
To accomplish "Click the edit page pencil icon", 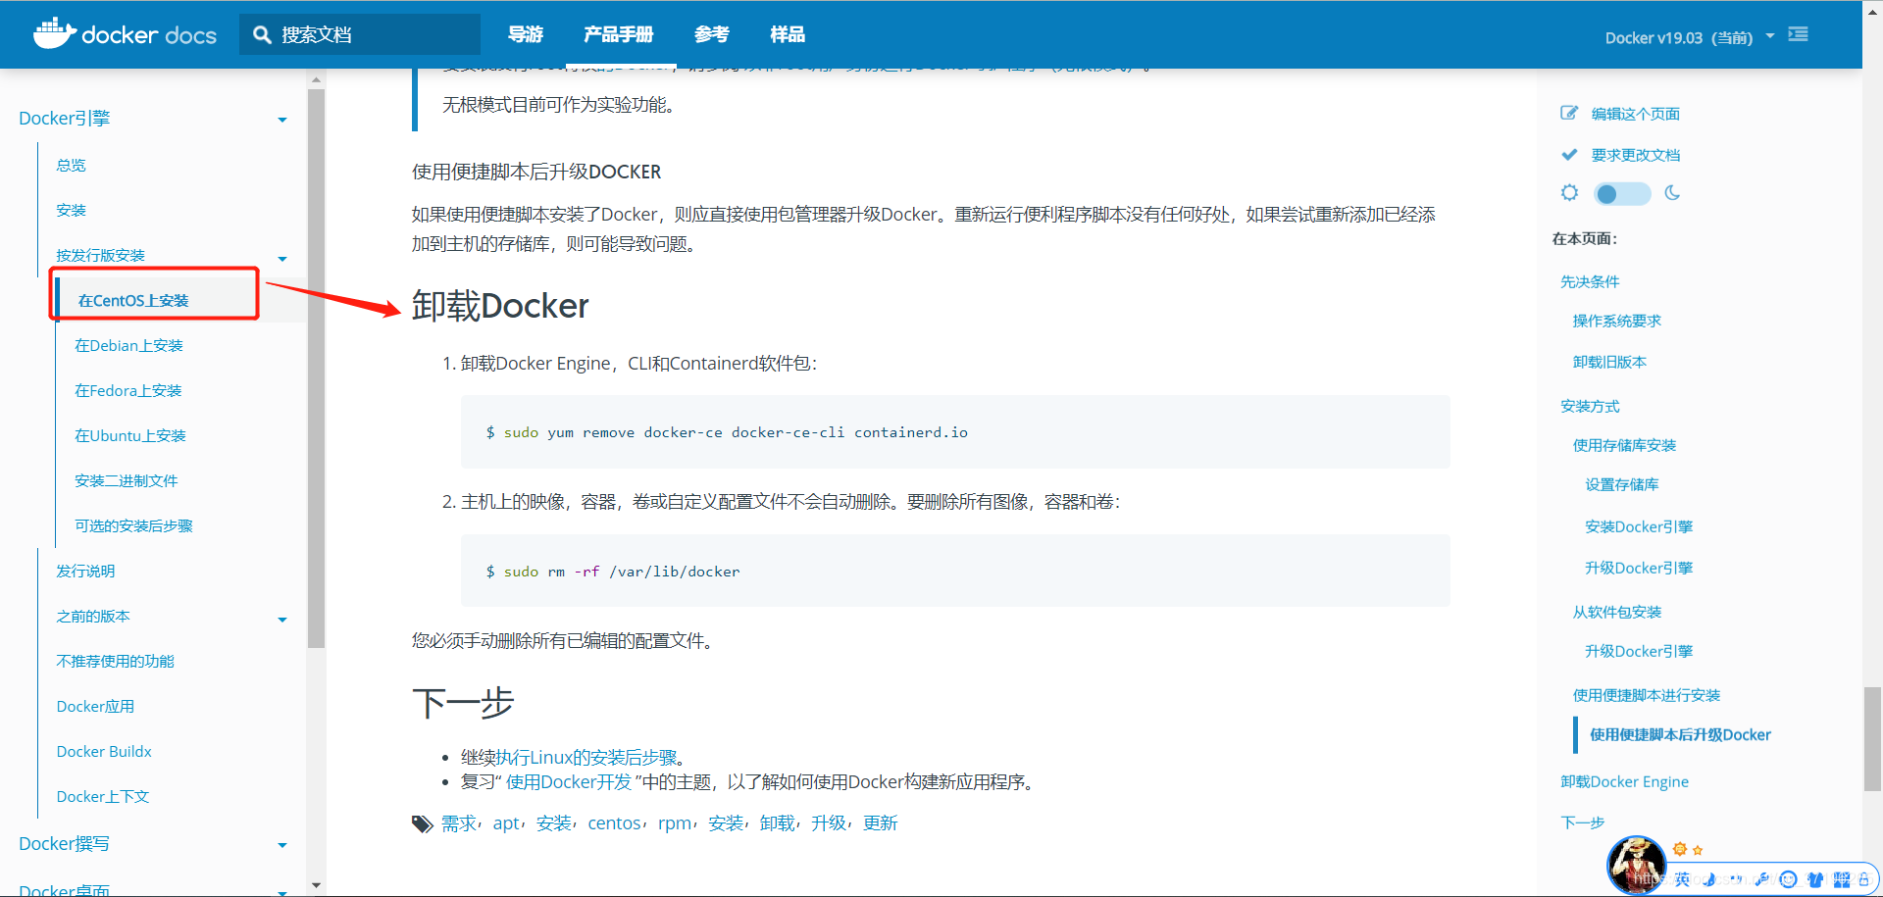I will click(x=1569, y=113).
